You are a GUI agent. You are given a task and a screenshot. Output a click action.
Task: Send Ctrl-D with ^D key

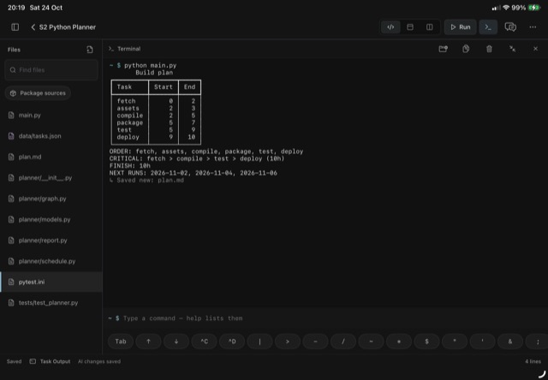click(232, 341)
